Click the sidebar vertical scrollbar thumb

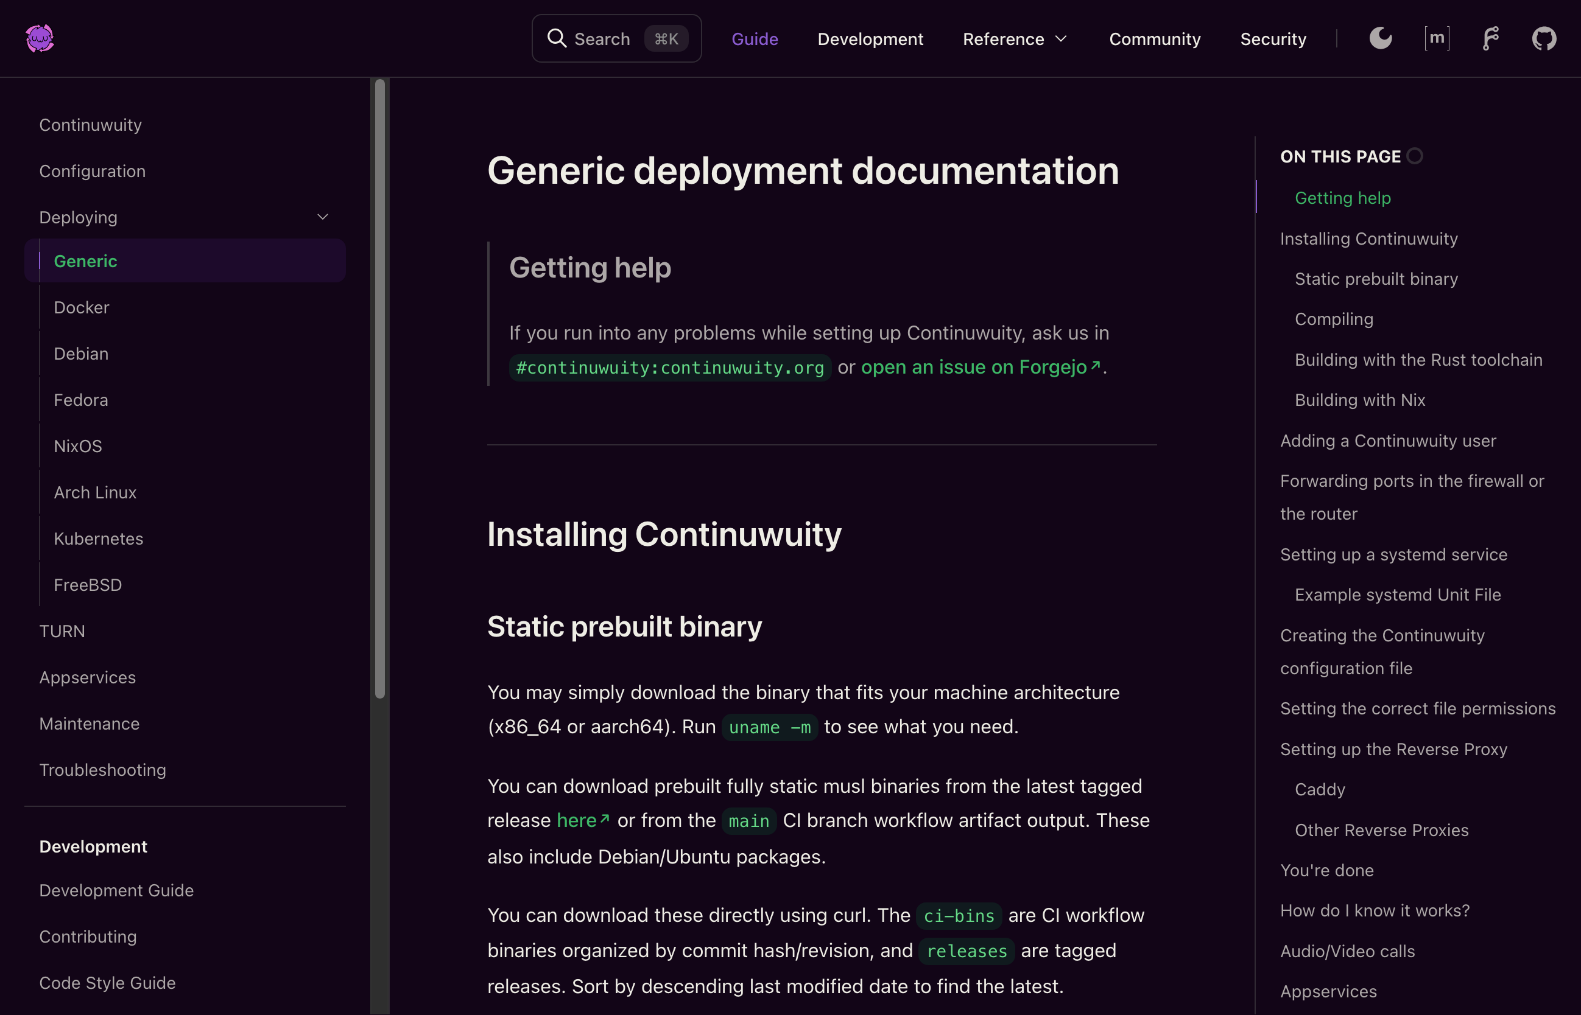click(x=380, y=389)
